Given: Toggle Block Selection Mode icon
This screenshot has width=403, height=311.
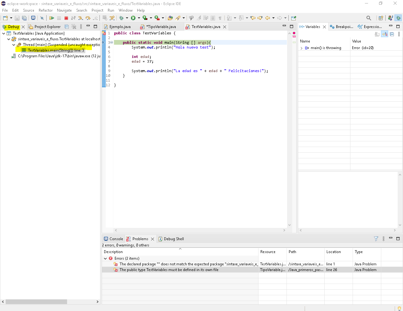Looking at the screenshot, I should [x=213, y=18].
